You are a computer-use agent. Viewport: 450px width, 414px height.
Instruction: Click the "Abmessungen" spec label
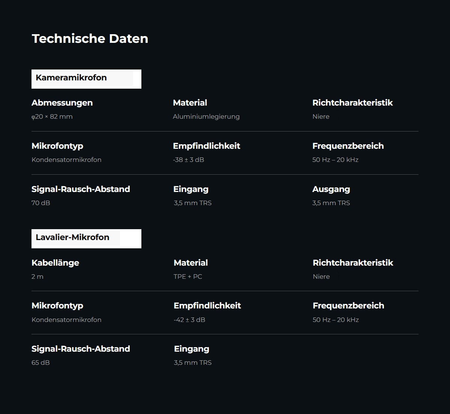coord(62,103)
